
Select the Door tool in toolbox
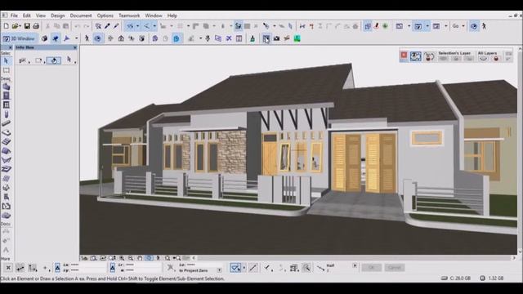(6, 96)
